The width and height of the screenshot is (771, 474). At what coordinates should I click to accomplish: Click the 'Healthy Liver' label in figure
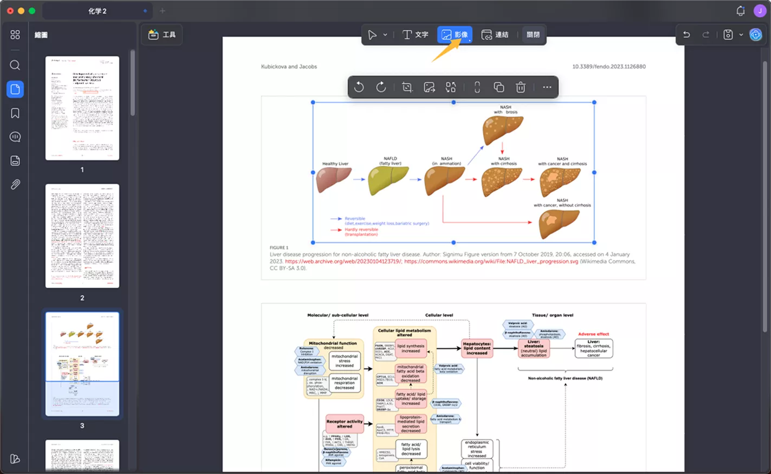(335, 163)
